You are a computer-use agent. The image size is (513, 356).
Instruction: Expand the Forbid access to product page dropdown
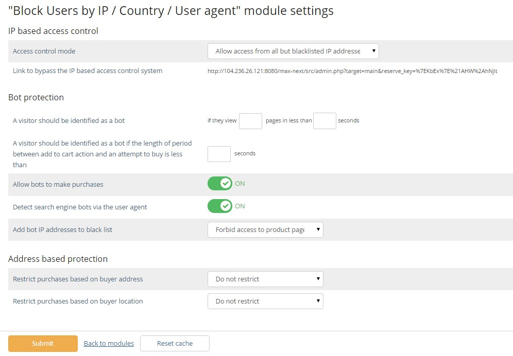click(265, 230)
